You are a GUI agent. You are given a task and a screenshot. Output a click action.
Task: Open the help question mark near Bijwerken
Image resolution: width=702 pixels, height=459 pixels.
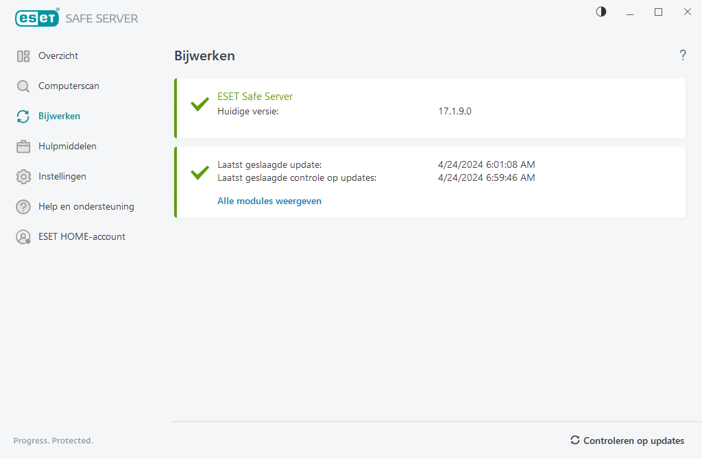coord(683,55)
